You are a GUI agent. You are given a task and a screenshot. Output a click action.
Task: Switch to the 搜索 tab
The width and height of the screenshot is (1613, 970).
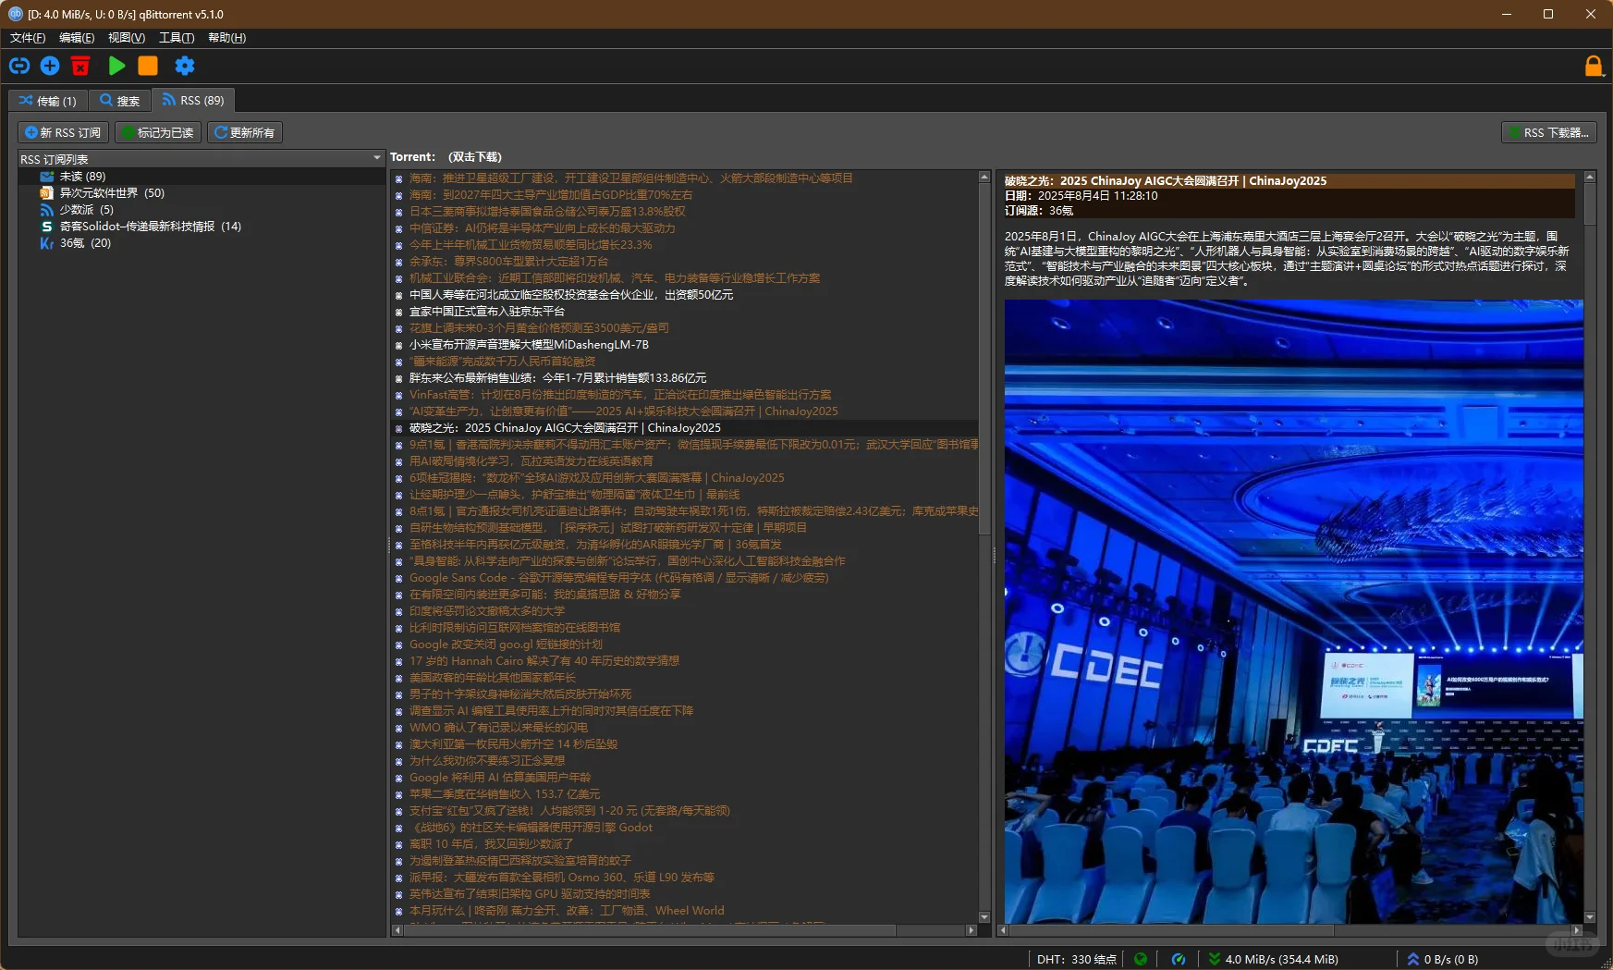[120, 101]
